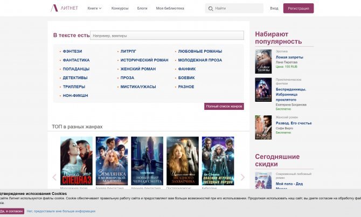Viewport: 361px width, 217px height.
Task: Open the ДЕТЕКТИВЫ genre
Action: [75, 78]
